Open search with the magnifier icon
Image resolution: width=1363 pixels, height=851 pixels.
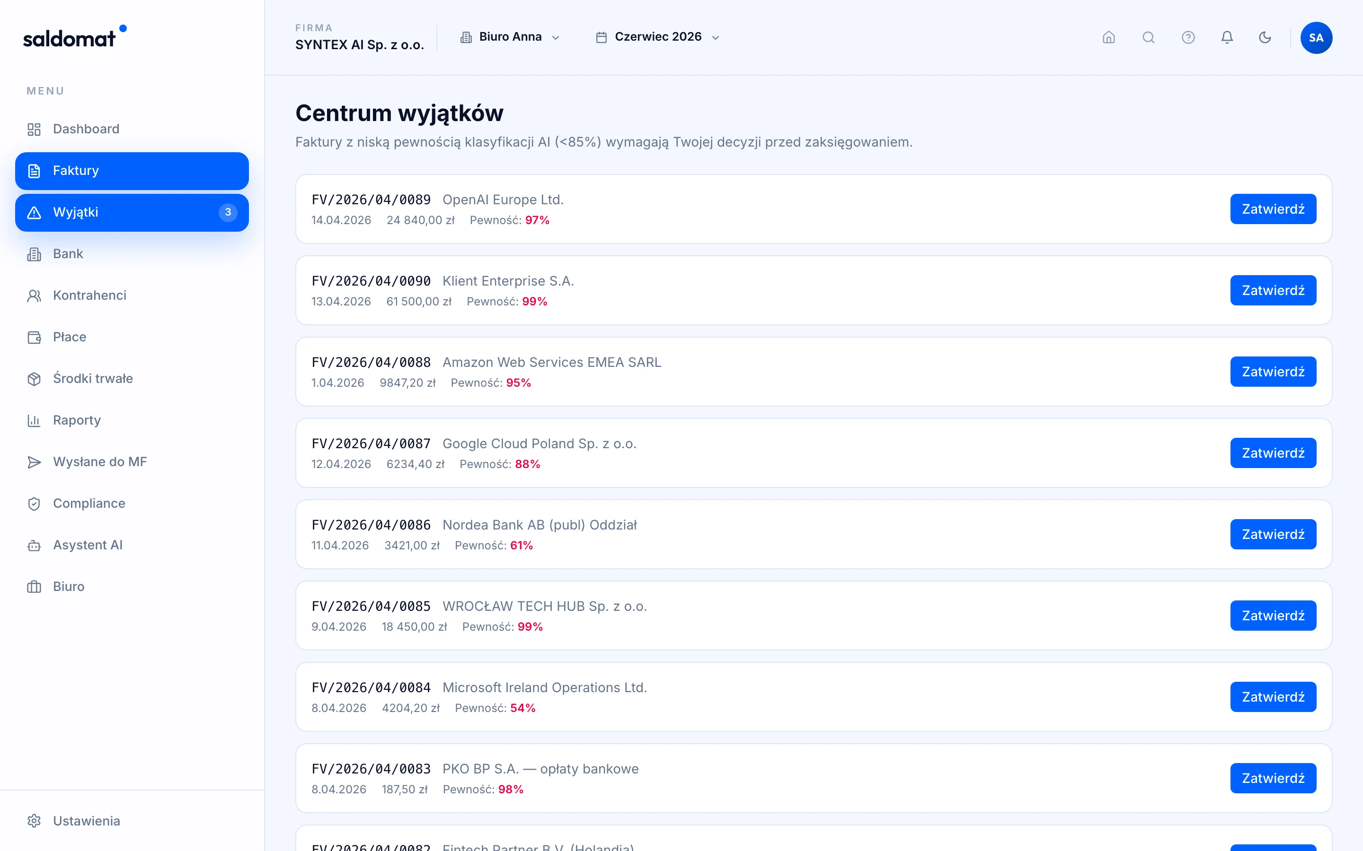1149,38
